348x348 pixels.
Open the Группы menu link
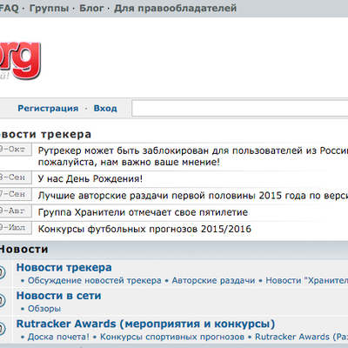tap(49, 8)
